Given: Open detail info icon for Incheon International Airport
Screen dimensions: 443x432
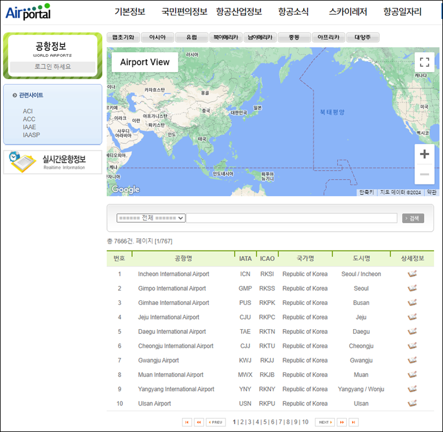Looking at the screenshot, I should [x=412, y=274].
